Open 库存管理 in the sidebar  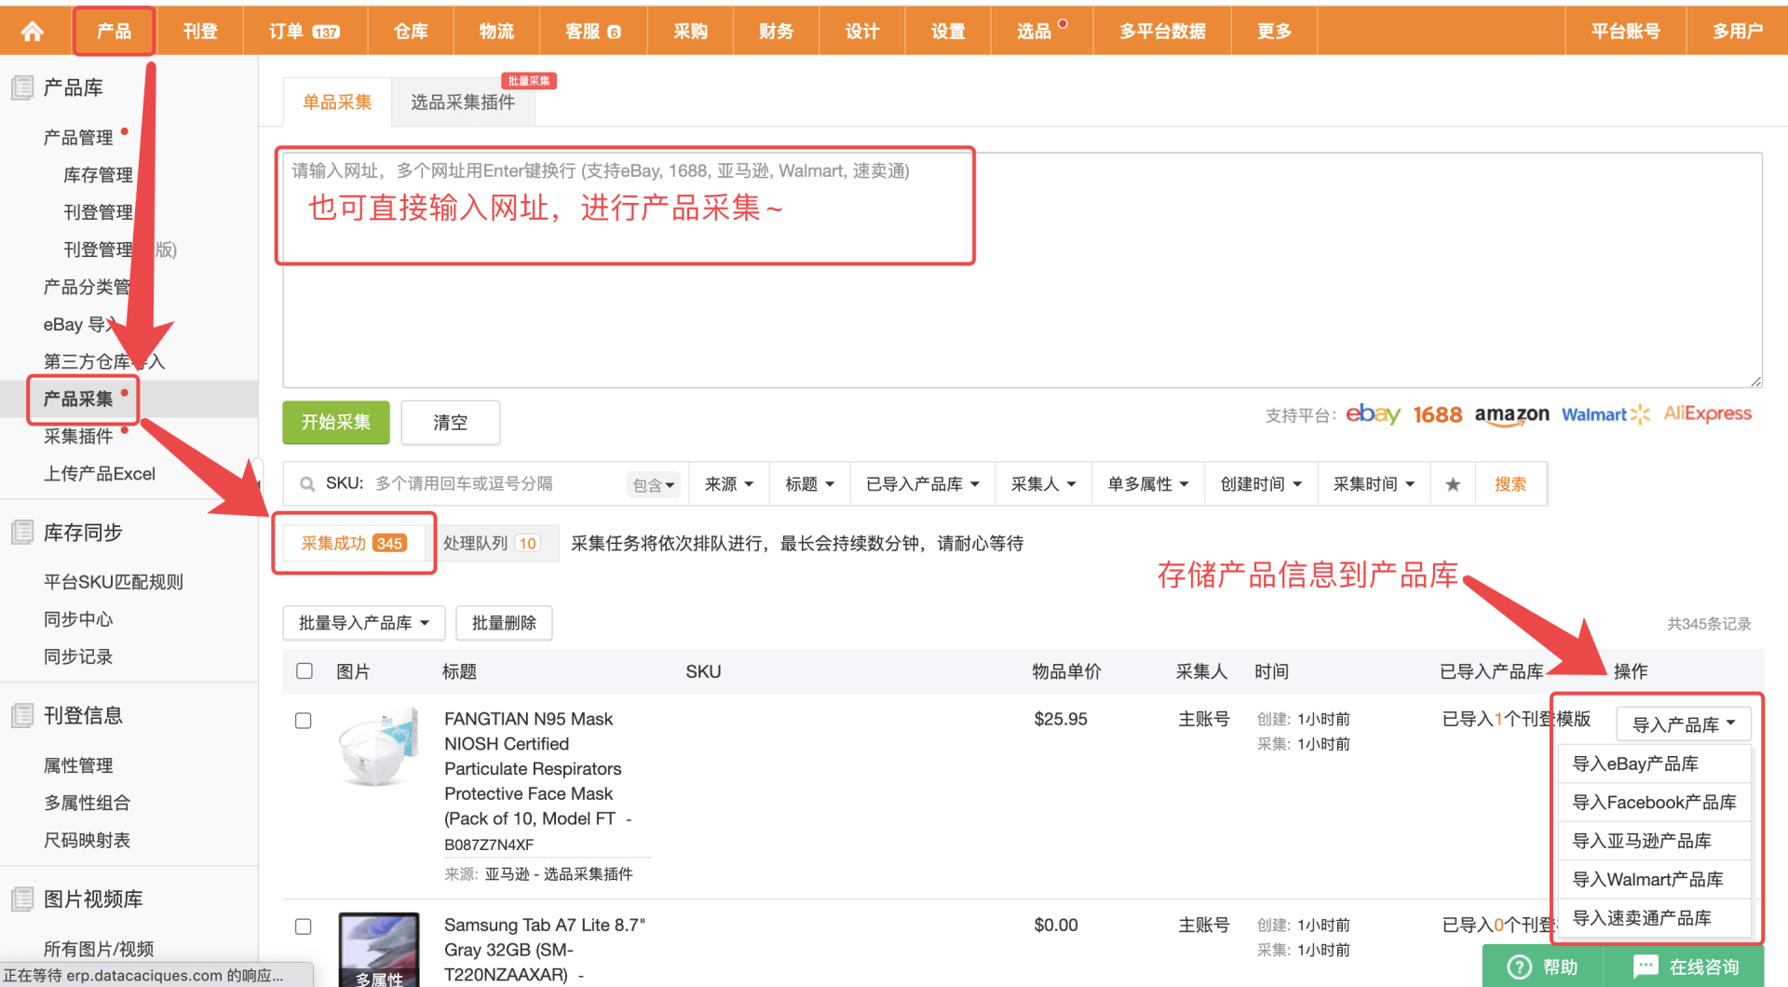pyautogui.click(x=98, y=175)
